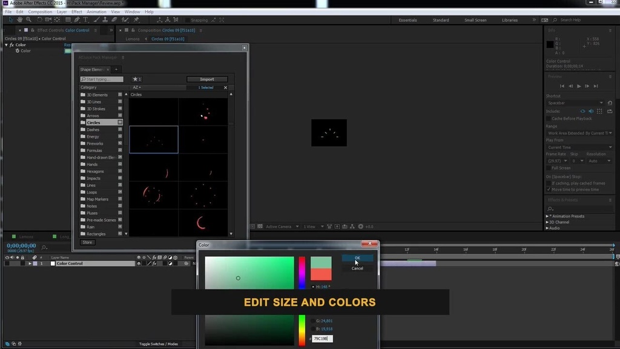Image resolution: width=620 pixels, height=349 pixels.
Task: Switch to the Small Screen workspace
Action: pos(475,20)
